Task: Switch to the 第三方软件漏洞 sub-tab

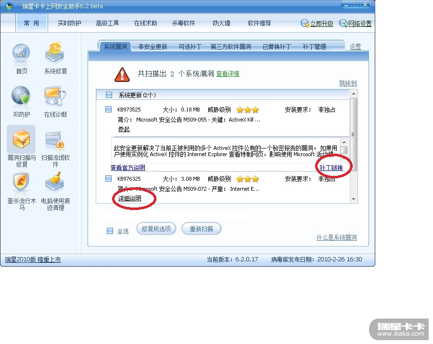Action: 230,47
